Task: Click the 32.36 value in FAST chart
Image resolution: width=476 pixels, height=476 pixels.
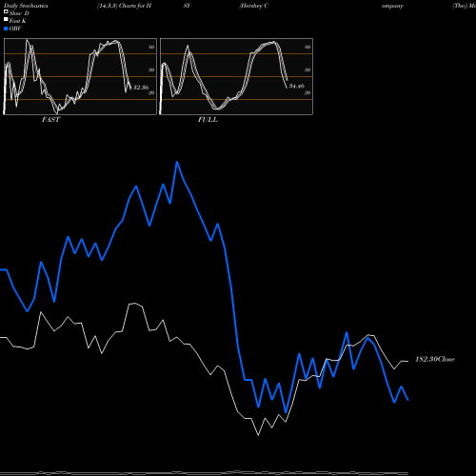Action: coord(141,87)
